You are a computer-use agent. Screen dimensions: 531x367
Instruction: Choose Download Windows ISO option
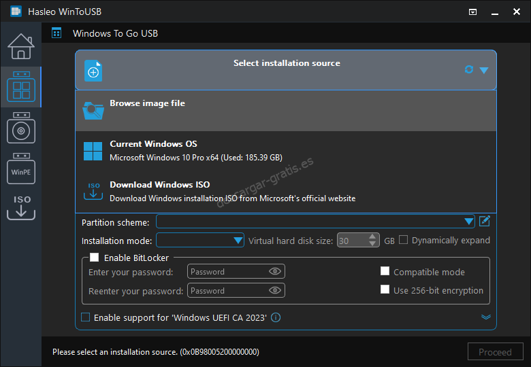pos(286,192)
